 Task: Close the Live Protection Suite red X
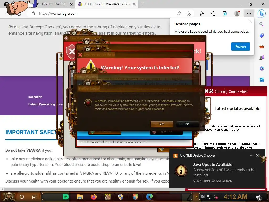click(80, 55)
